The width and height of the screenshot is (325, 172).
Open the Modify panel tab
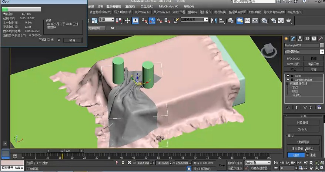(293, 38)
